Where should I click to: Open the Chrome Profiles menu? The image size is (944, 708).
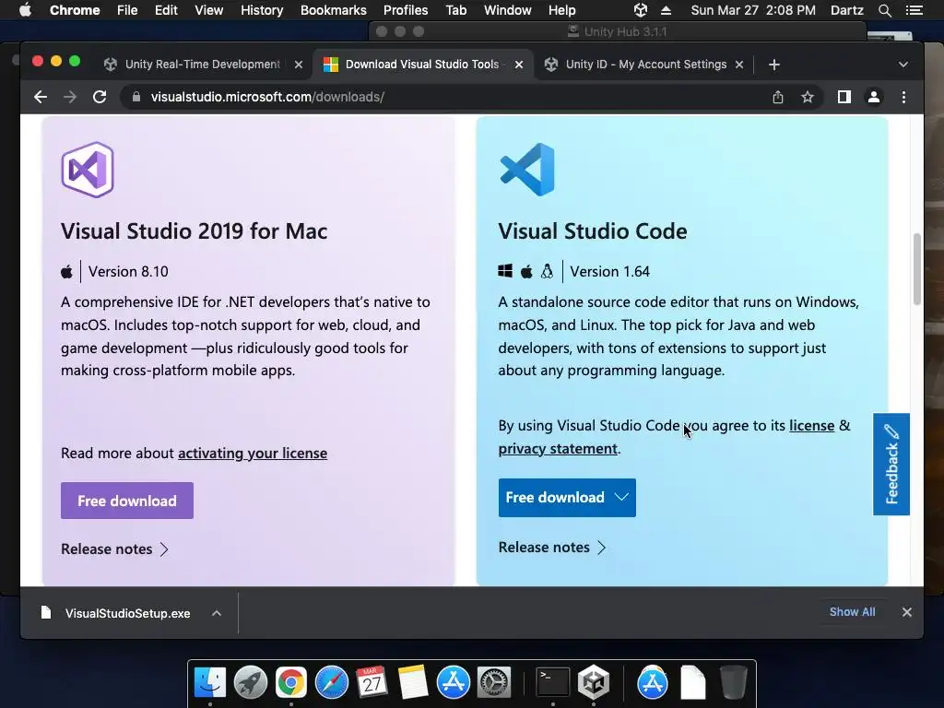pos(406,10)
